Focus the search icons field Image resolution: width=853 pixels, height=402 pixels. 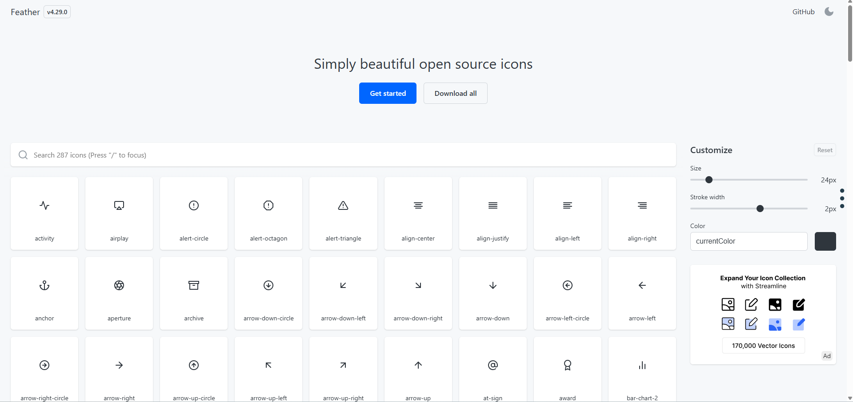(x=343, y=155)
